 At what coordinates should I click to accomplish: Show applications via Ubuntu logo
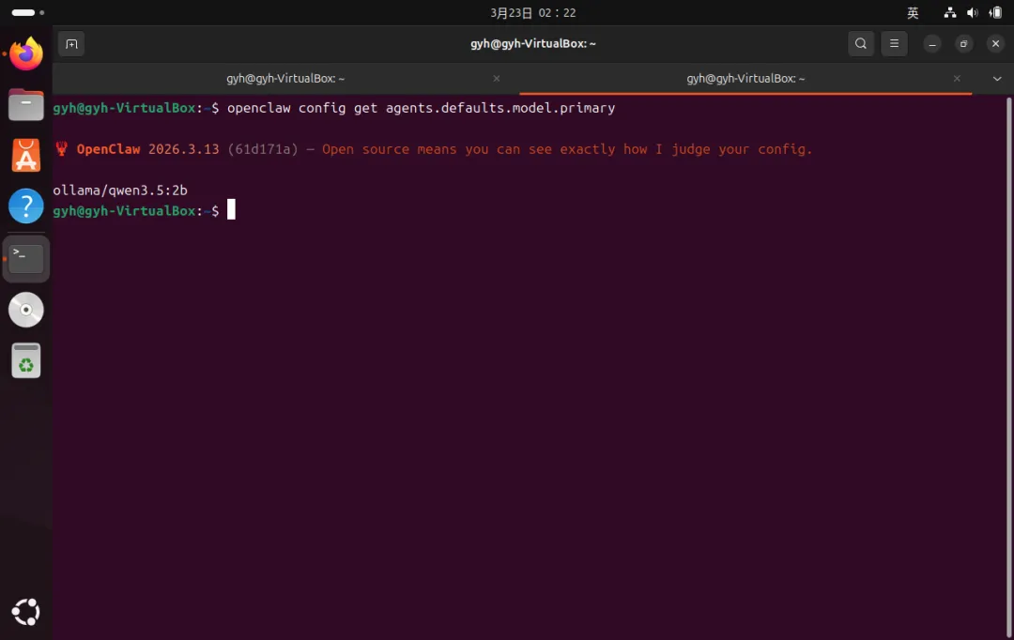[x=26, y=612]
